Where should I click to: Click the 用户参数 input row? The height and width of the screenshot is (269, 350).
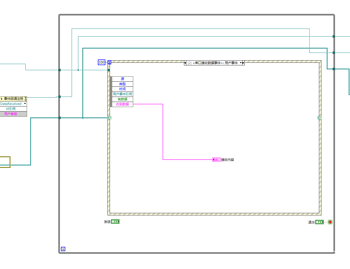[x=13, y=114]
